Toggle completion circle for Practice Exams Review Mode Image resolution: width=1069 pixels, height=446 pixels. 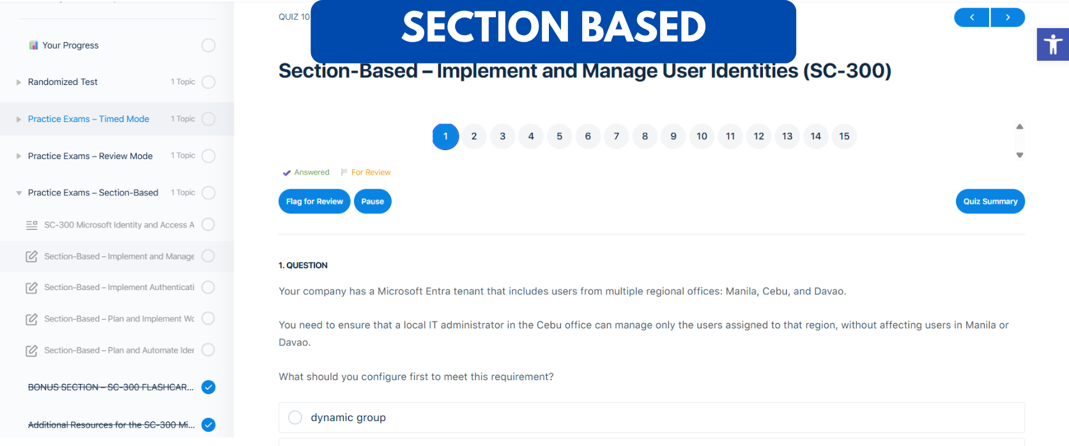coord(208,156)
